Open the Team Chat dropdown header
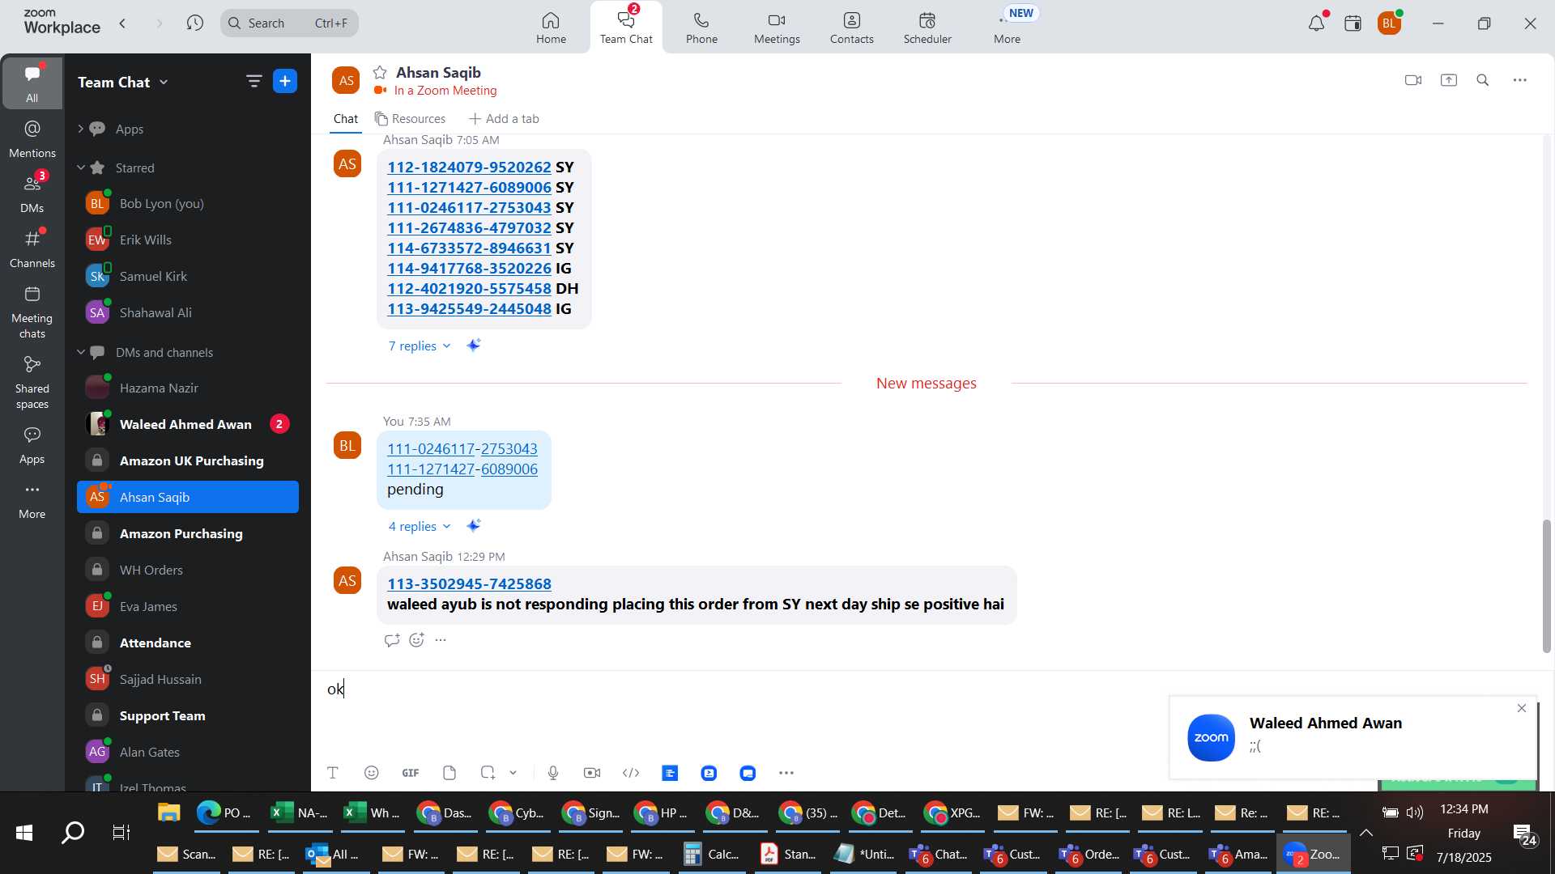 [x=123, y=82]
